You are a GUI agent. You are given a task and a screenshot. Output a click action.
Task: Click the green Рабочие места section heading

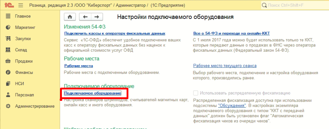(x=82, y=58)
